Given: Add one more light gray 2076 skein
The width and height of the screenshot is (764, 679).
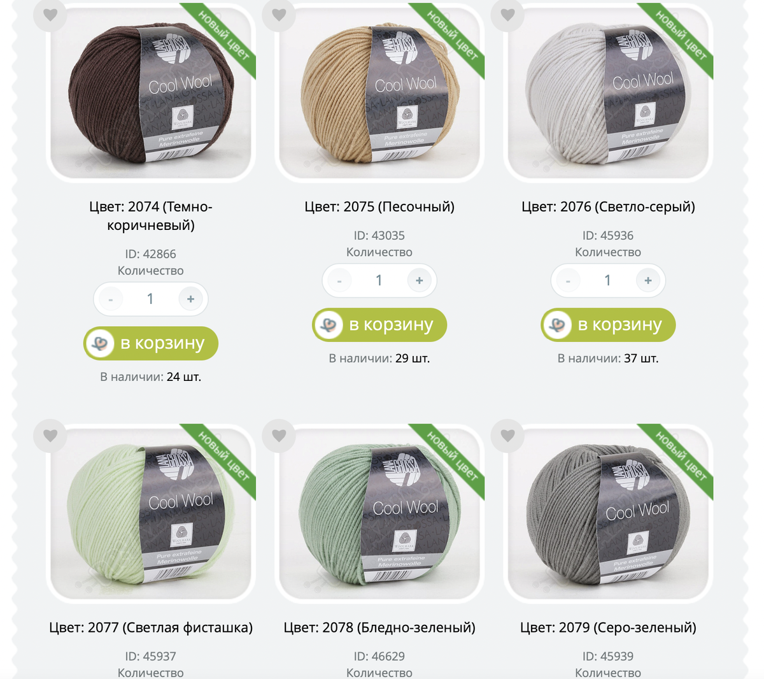Looking at the screenshot, I should [x=647, y=280].
